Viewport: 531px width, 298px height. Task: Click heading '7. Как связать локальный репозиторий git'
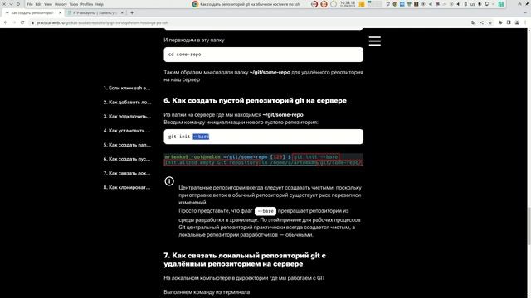point(245,260)
